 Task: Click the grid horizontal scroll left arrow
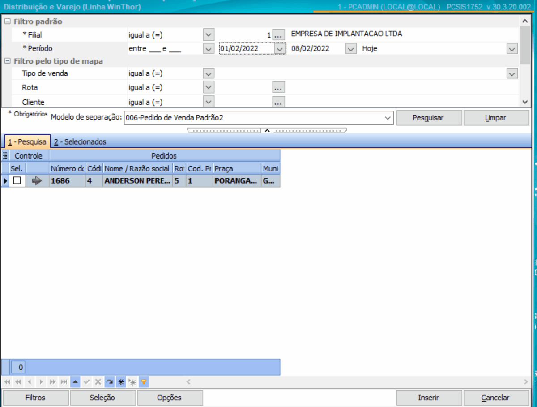tap(188, 382)
